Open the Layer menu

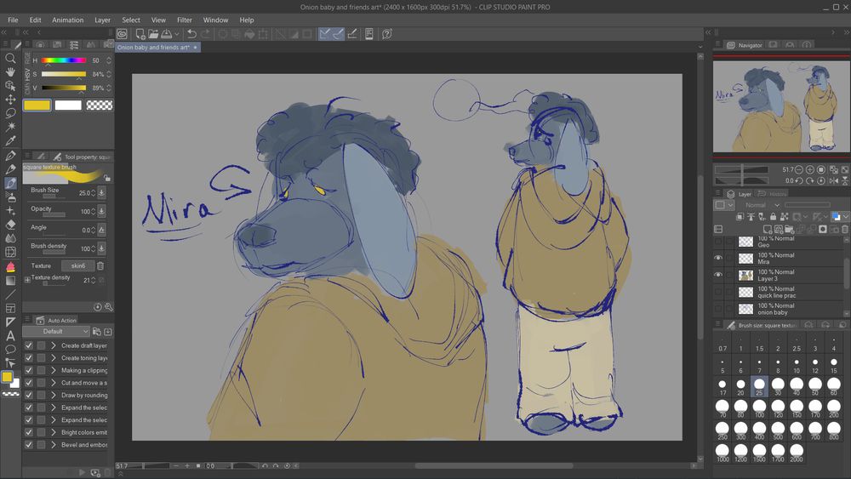point(103,20)
